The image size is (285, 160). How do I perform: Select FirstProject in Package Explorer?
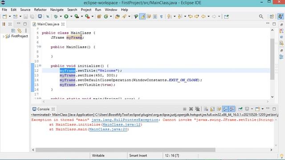pos(20,36)
